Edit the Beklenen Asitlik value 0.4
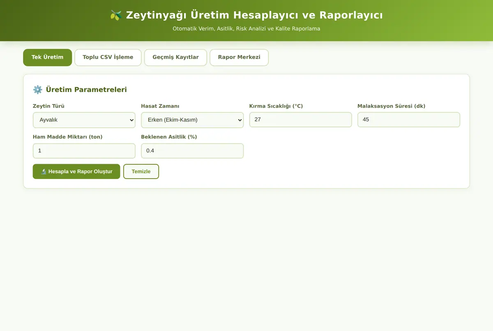This screenshot has height=331, width=493. [x=192, y=151]
